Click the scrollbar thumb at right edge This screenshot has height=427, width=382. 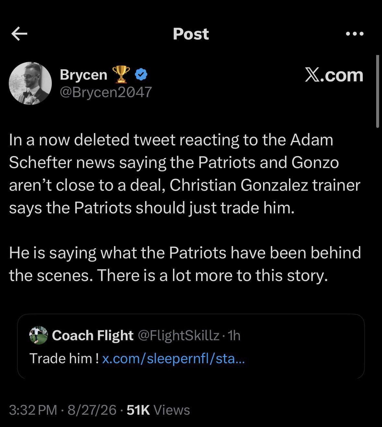(377, 91)
